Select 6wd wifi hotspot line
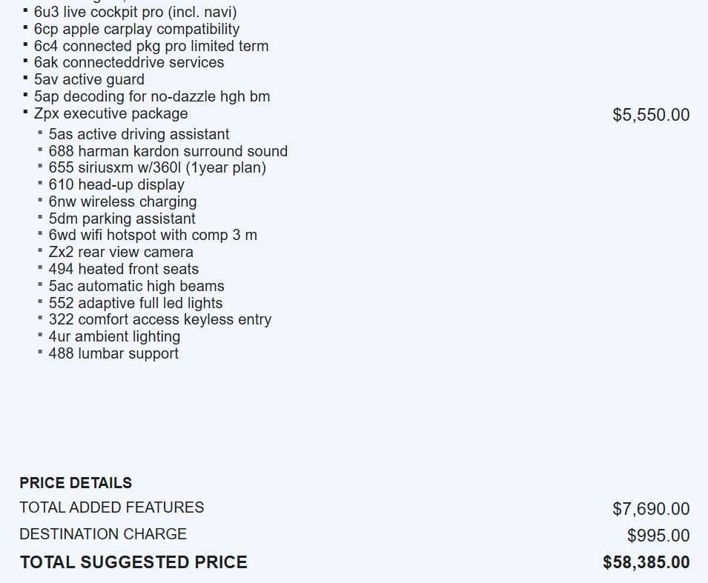This screenshot has height=583, width=708. [153, 235]
